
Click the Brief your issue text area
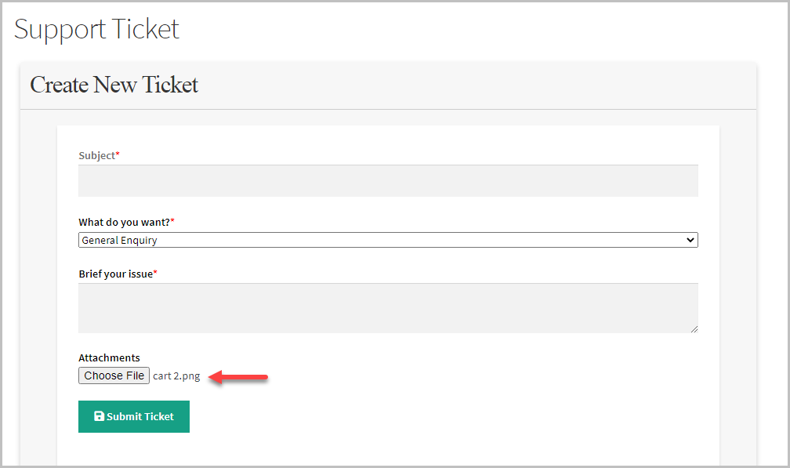pyautogui.click(x=388, y=307)
